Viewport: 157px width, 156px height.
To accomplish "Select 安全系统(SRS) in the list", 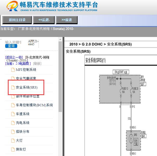I will tap(27, 88).
